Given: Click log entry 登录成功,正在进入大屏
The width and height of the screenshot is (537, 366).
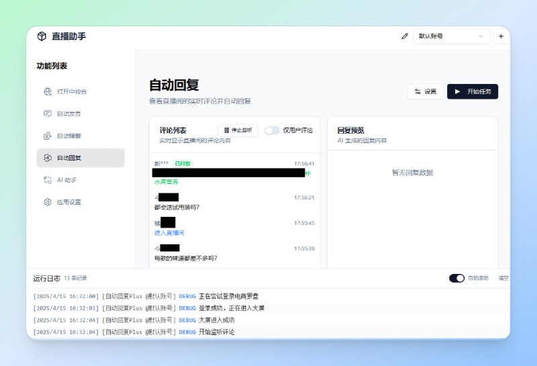Looking at the screenshot, I should pos(232,308).
